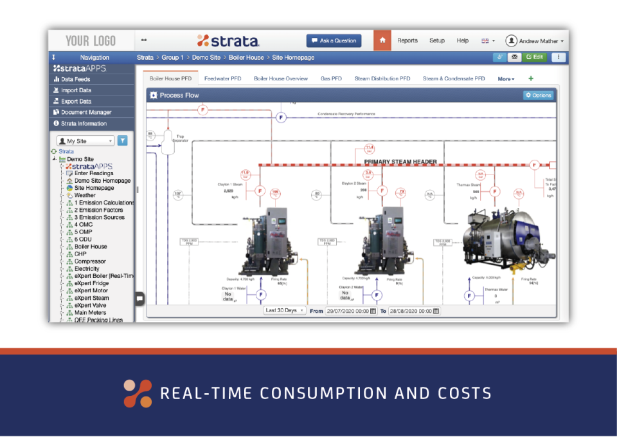Click the Options gear on the Process Flow panel
Image resolution: width=617 pixels, height=437 pixels.
(538, 95)
